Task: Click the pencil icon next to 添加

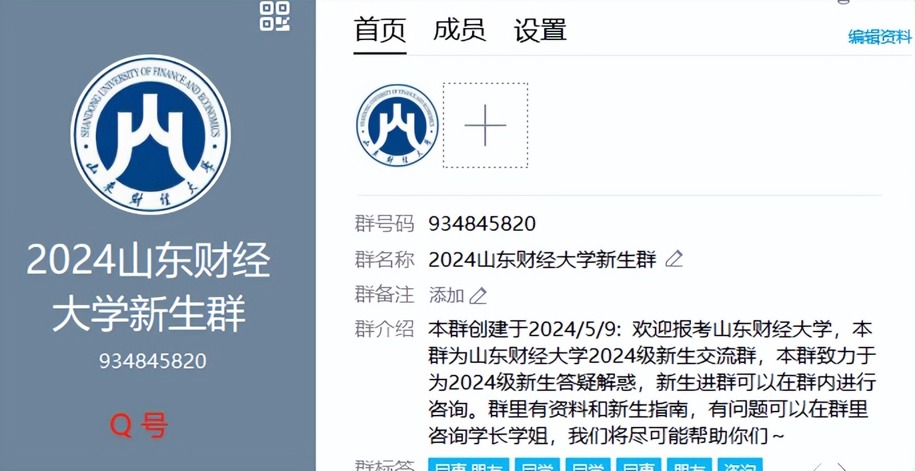Action: coord(478,295)
